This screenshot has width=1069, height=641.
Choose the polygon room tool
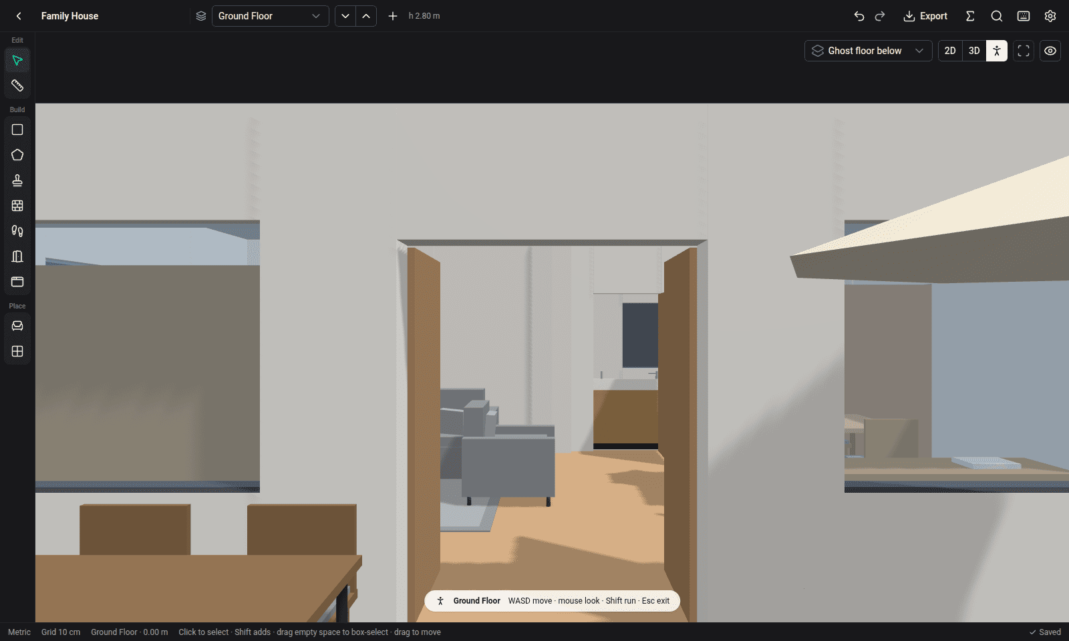click(x=17, y=155)
